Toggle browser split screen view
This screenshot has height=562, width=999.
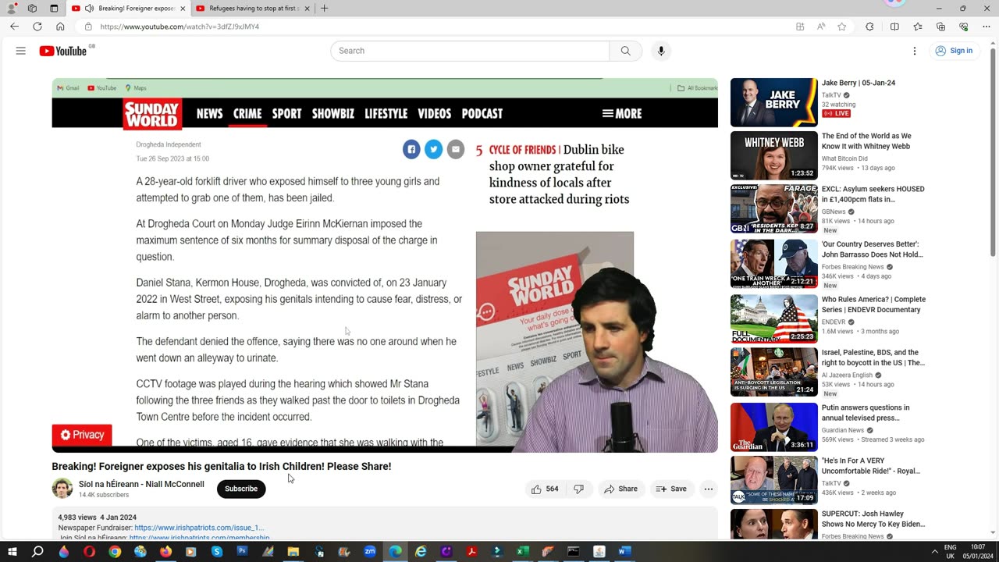coord(894,27)
